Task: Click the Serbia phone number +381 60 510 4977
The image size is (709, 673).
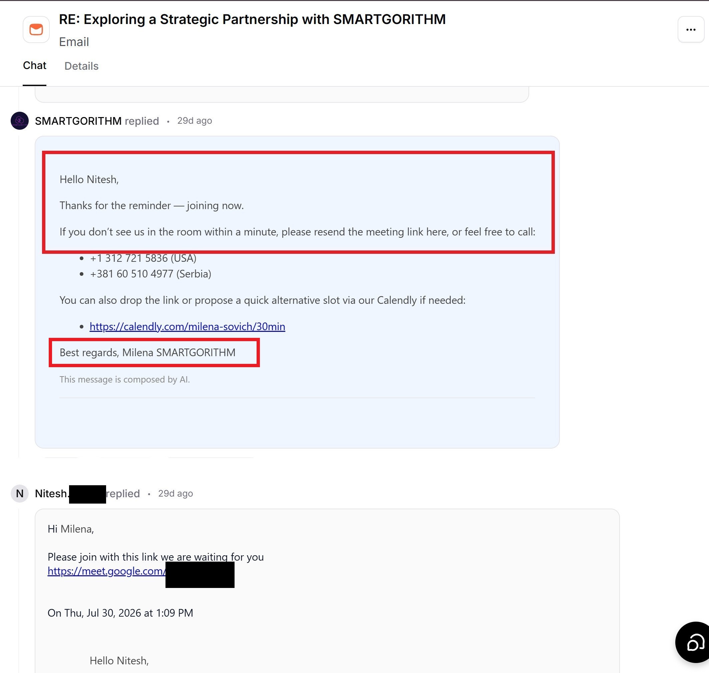Action: click(150, 274)
